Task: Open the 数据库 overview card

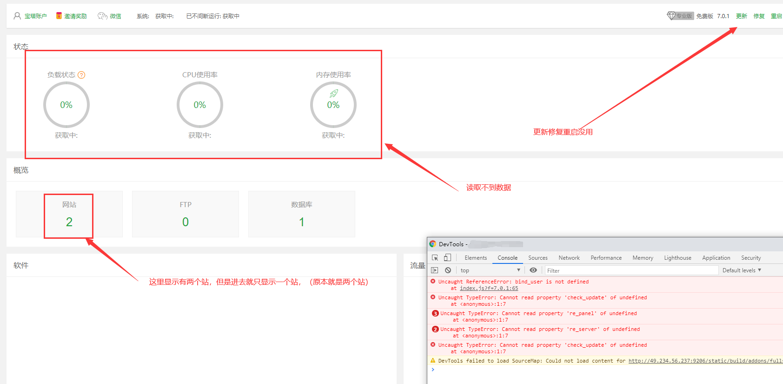Action: [x=302, y=214]
